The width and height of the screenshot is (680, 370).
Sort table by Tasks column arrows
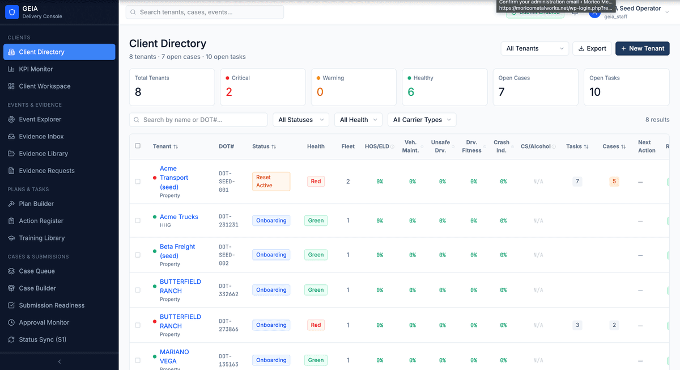pos(586,146)
